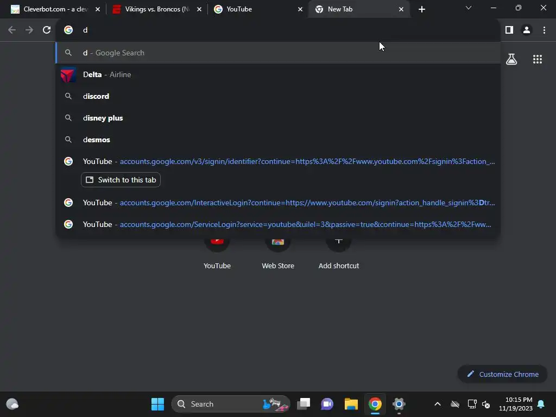Viewport: 556px width, 417px height.
Task: Click the OneDrive tray icon
Action: (455, 404)
